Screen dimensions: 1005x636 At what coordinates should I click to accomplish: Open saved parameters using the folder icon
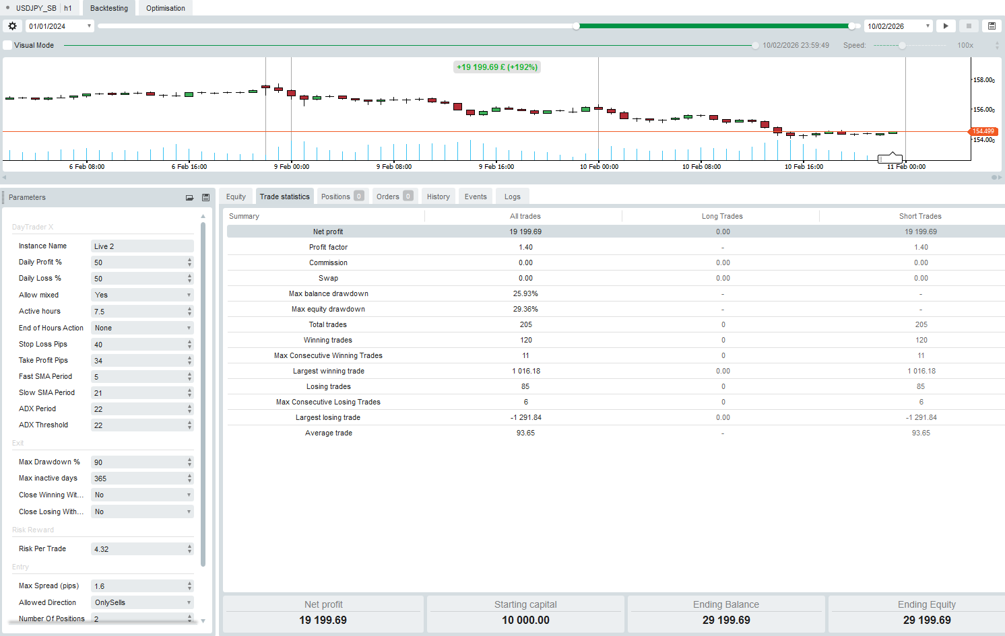tap(190, 197)
